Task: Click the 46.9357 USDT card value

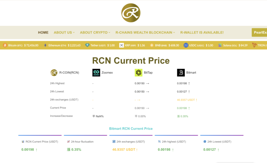Action: pos(124,150)
